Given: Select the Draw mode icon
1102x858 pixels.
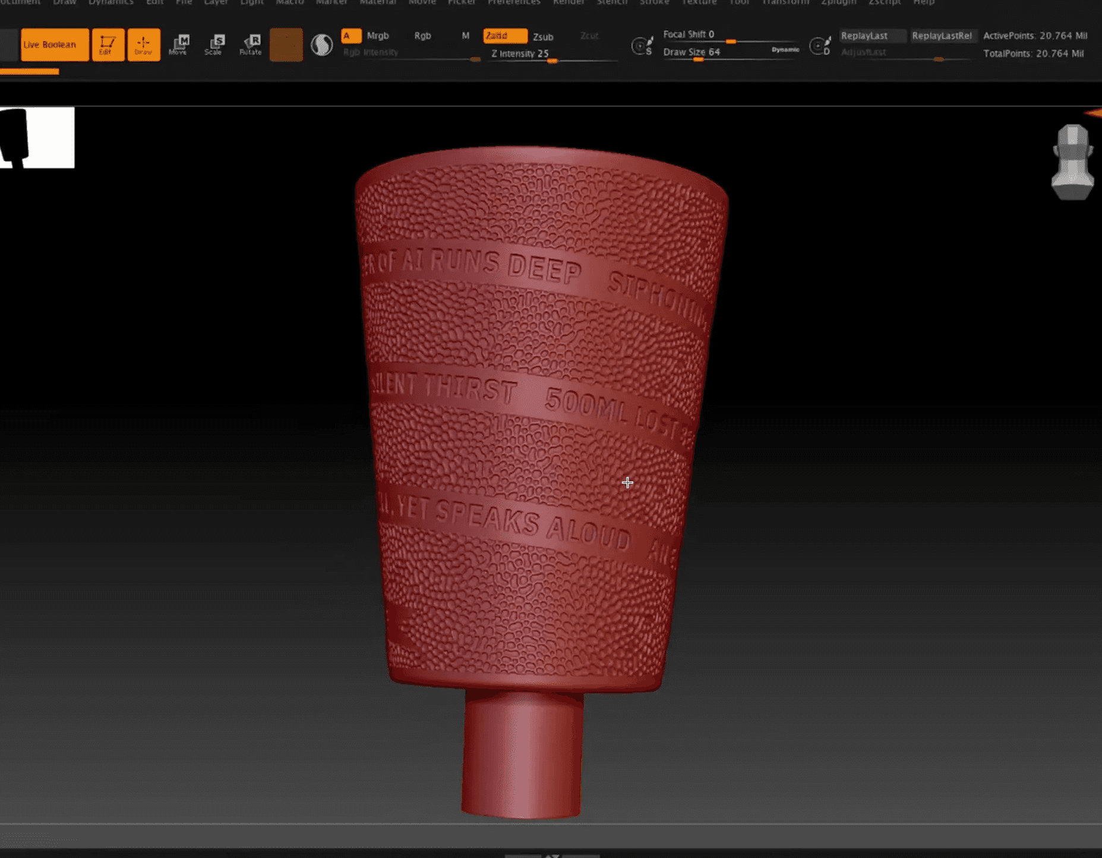Looking at the screenshot, I should 143,45.
